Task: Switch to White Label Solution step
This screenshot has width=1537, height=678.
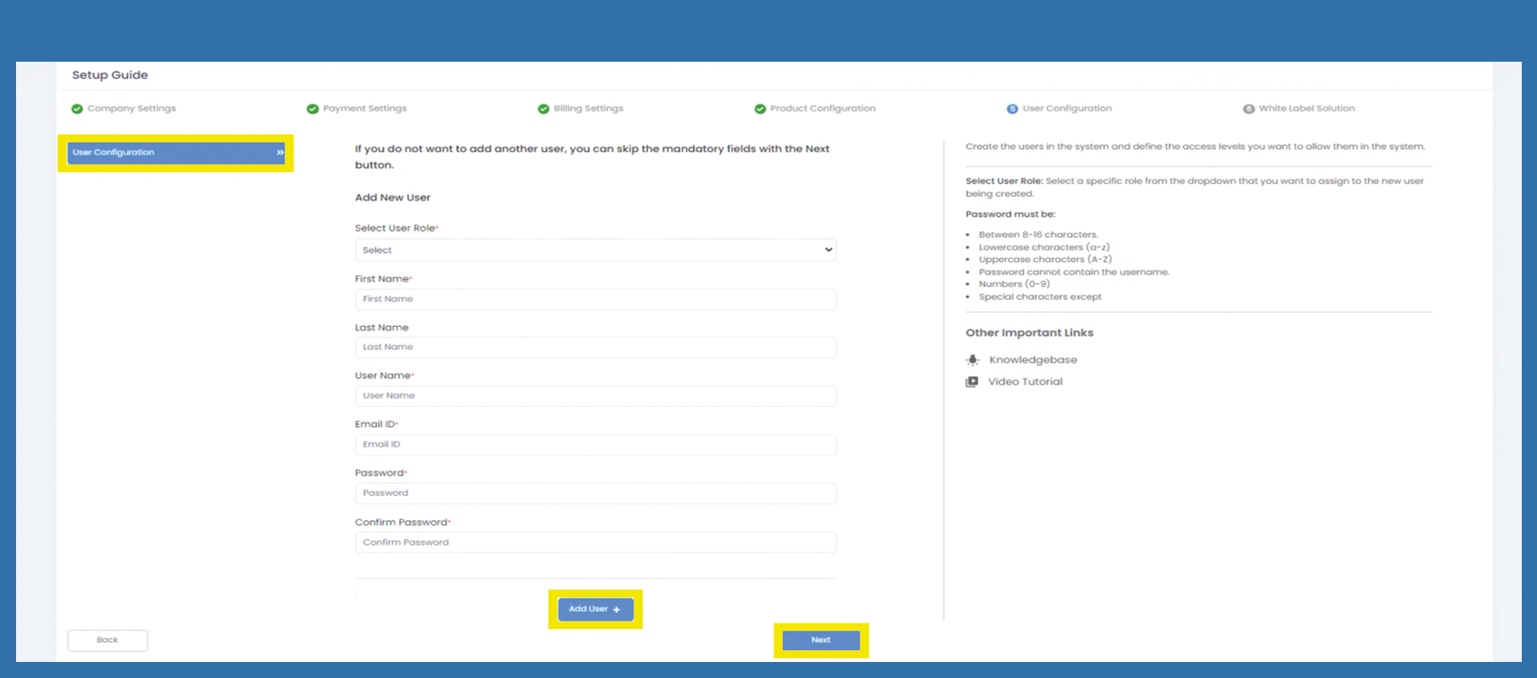Action: (1306, 108)
